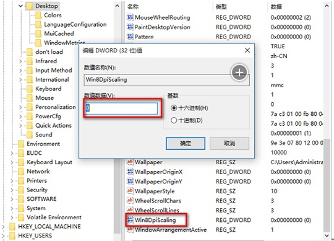Click the mmc data value
This screenshot has height=241, width=334.
point(277,85)
